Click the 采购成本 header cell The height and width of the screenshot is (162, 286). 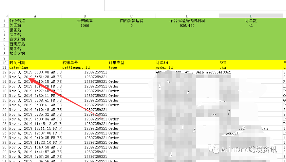85,21
